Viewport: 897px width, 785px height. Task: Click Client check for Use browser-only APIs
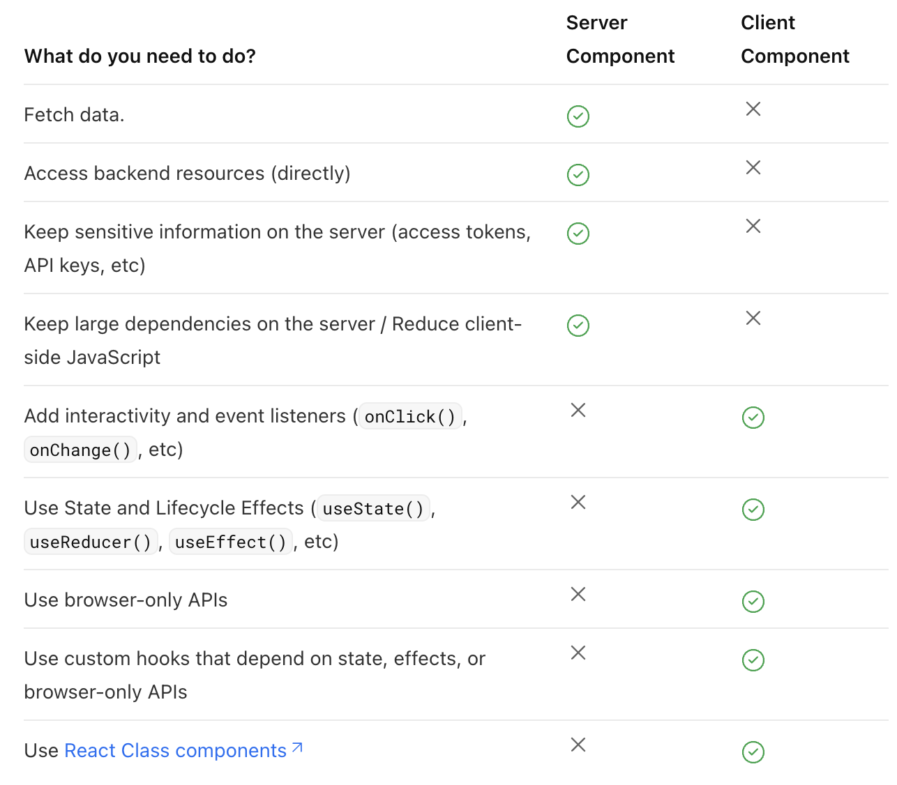coord(753,602)
